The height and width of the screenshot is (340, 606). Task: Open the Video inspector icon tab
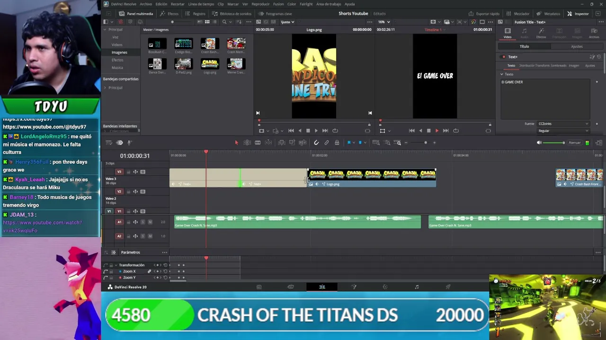click(x=508, y=33)
